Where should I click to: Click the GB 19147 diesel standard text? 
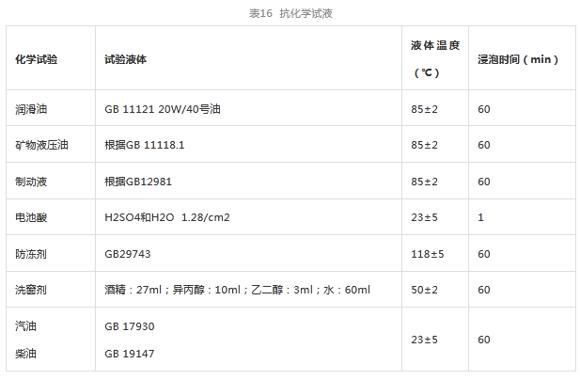130,353
